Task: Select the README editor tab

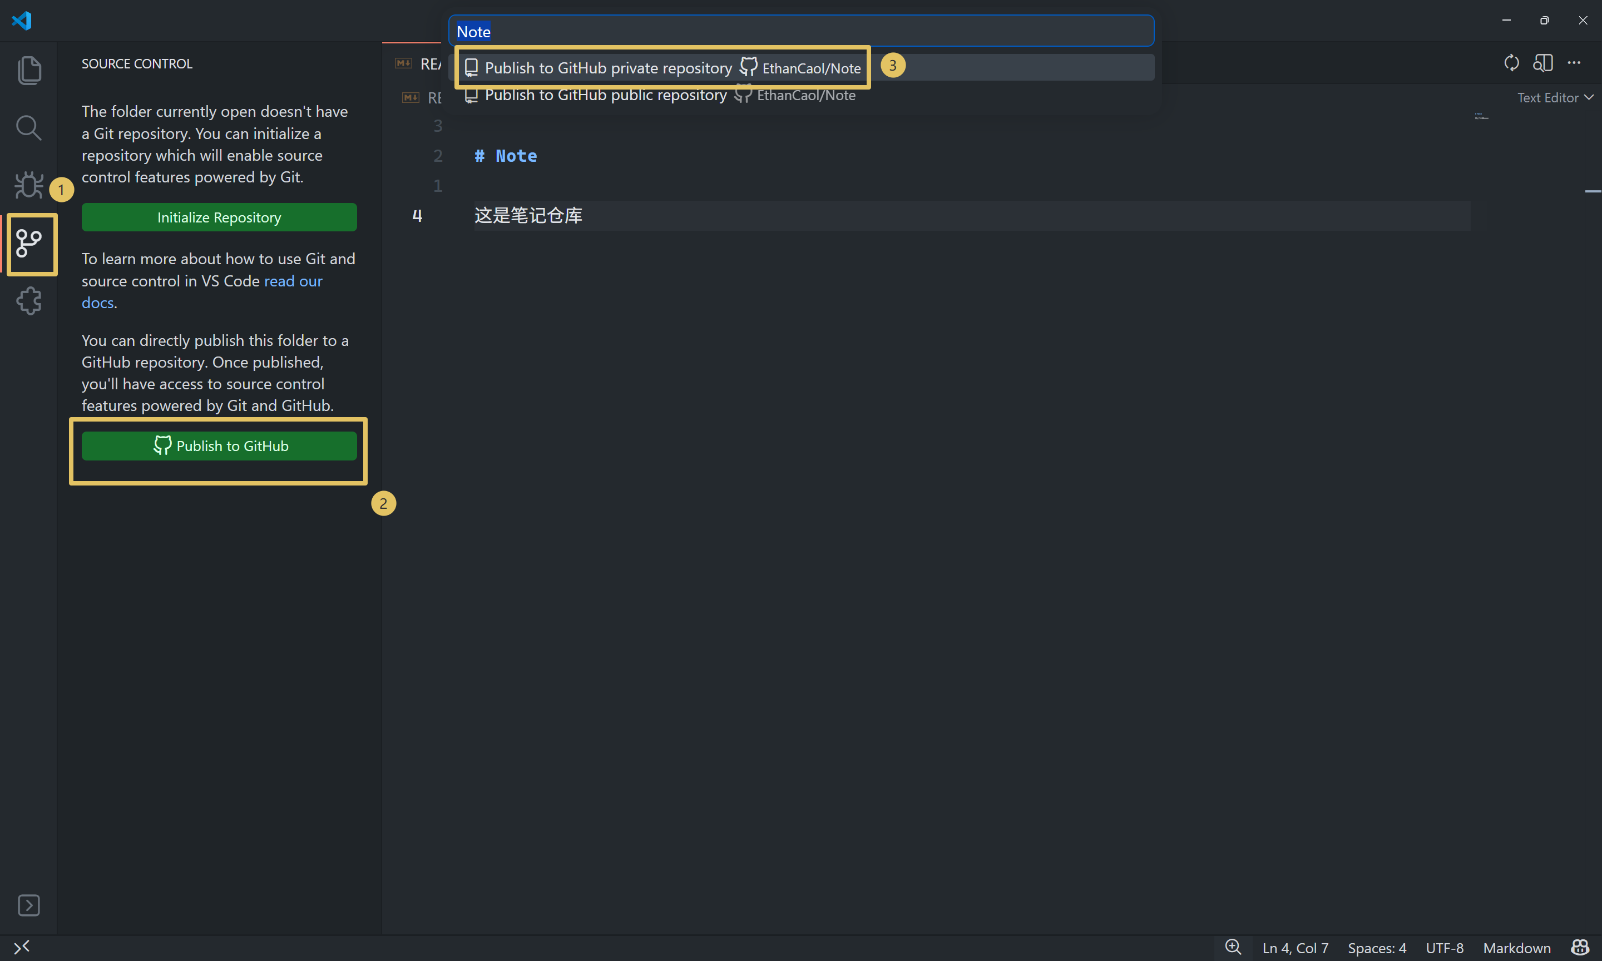Action: [x=418, y=63]
